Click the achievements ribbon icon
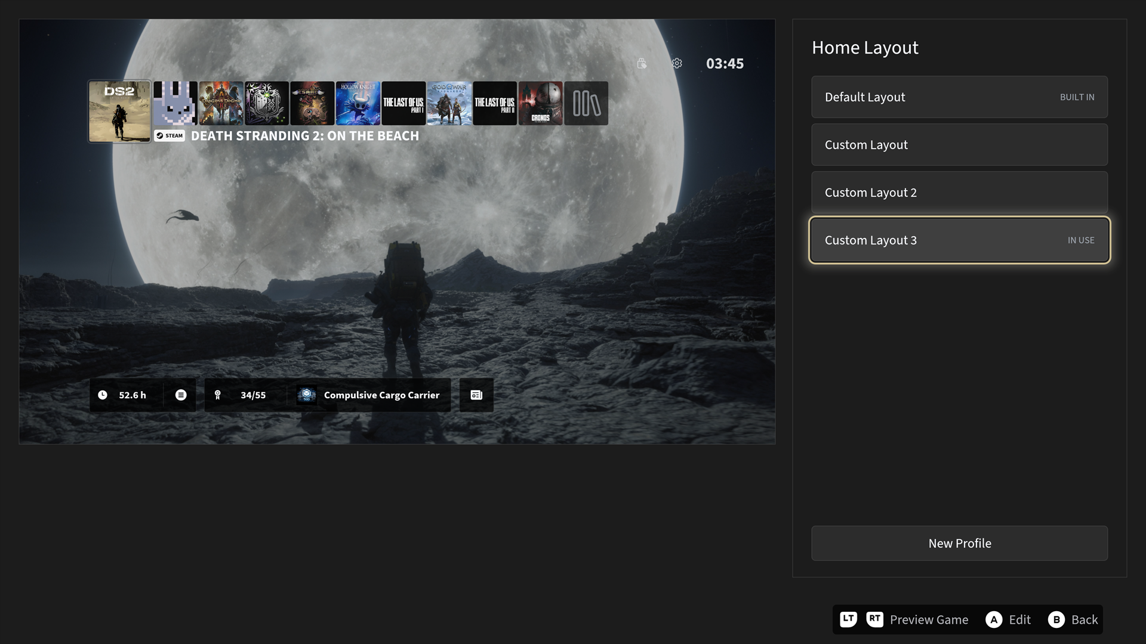 (218, 395)
